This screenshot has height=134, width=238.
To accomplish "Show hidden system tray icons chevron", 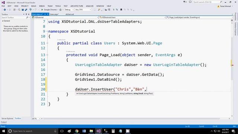I will [212, 131].
